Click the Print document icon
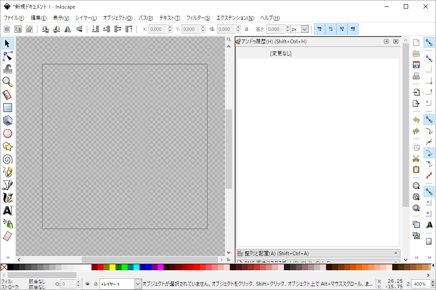Image resolution: width=436 pixels, height=290 pixels. pyautogui.click(x=416, y=76)
